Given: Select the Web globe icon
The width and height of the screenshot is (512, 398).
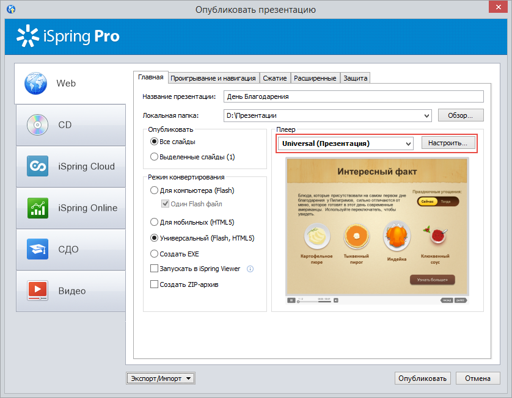Looking at the screenshot, I should click(x=35, y=84).
